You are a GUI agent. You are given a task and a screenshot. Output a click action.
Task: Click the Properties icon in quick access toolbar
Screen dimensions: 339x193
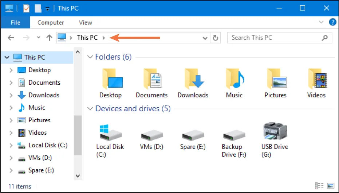(x=26, y=8)
